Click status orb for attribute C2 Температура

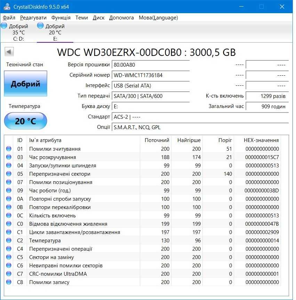coord(9,240)
